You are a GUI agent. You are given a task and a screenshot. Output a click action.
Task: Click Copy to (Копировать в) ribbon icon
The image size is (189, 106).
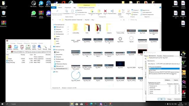point(99,11)
